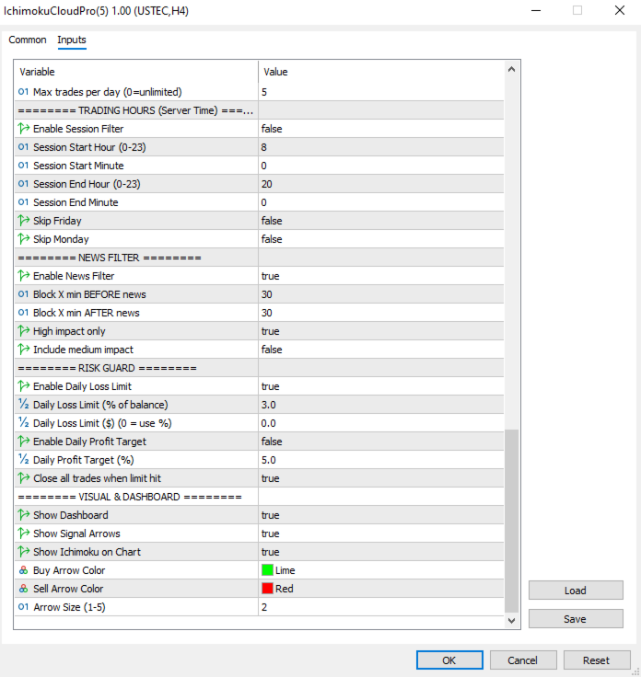Click the double-type icon beside Daily Loss Limit (% of balance)
This screenshot has width=641, height=677.
[23, 405]
